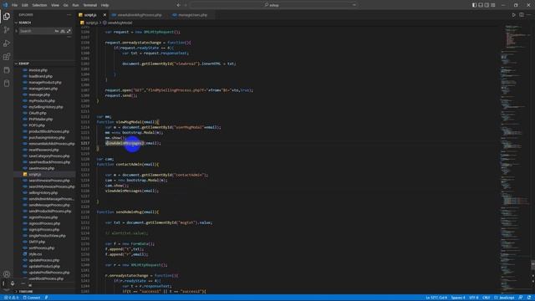The width and height of the screenshot is (535, 301).
Task: Open updateProduct.php in the explorer
Action: point(44,267)
